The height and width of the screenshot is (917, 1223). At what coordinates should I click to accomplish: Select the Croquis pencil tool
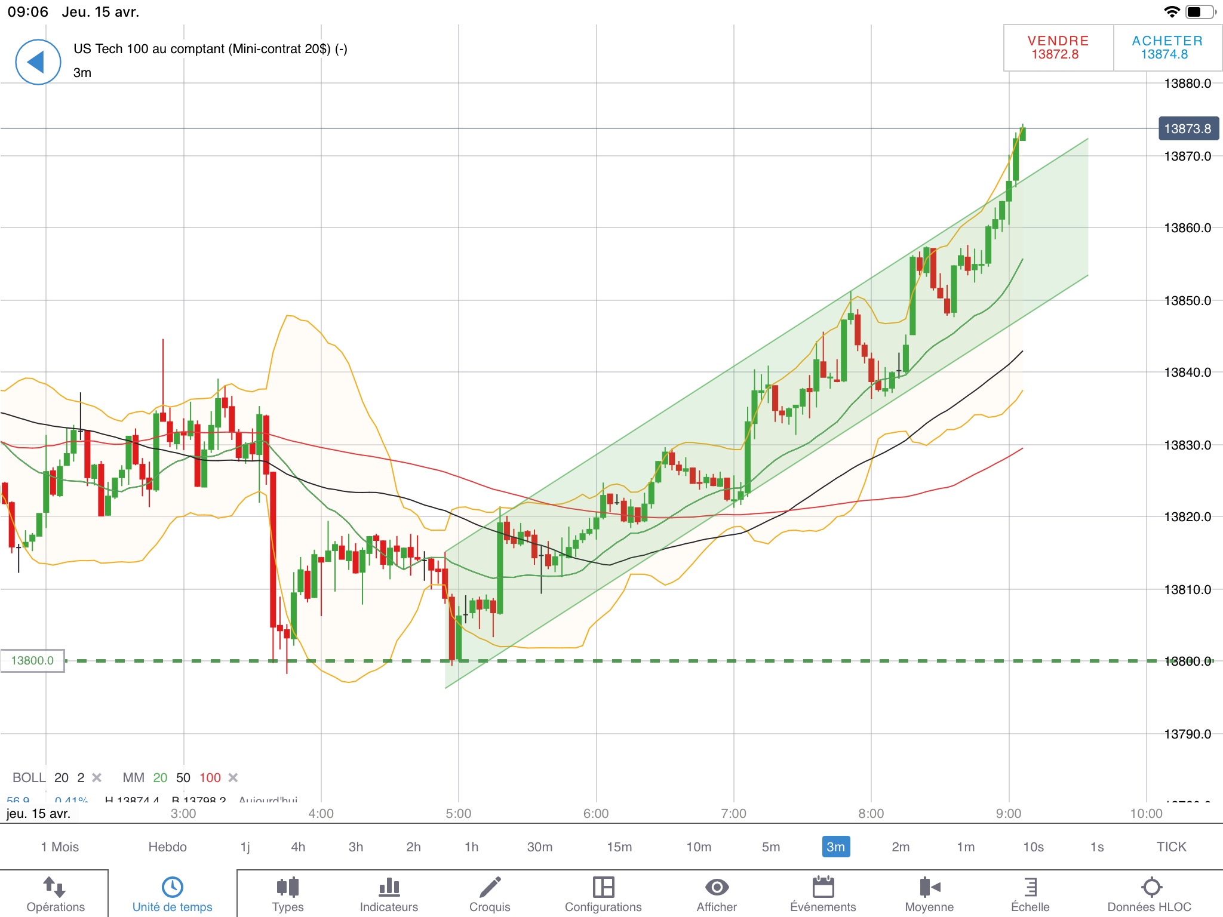click(x=490, y=887)
